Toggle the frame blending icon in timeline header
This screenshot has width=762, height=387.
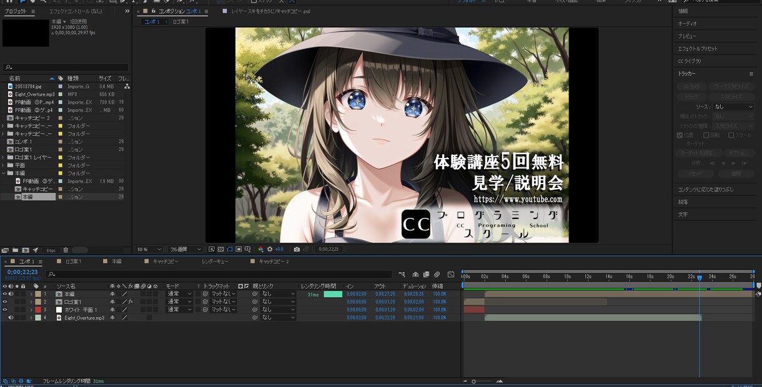click(x=425, y=275)
